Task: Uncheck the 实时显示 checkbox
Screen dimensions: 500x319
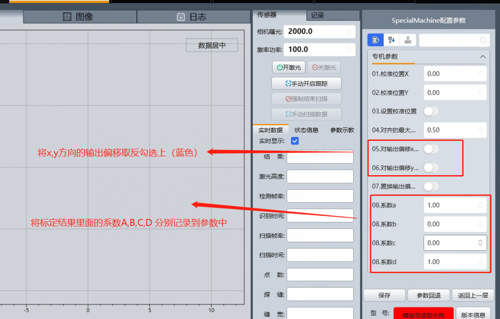Action: pos(295,141)
